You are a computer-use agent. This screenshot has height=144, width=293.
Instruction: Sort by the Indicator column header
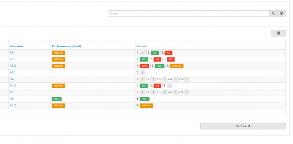pos(16,46)
